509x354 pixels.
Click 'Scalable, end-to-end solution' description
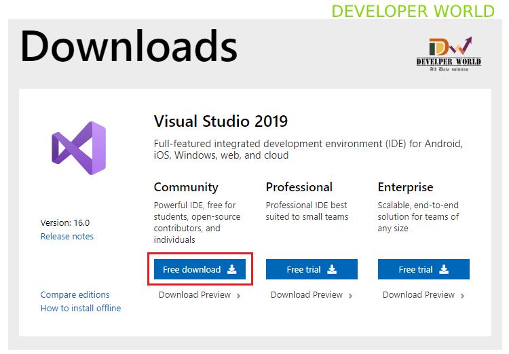coord(418,217)
